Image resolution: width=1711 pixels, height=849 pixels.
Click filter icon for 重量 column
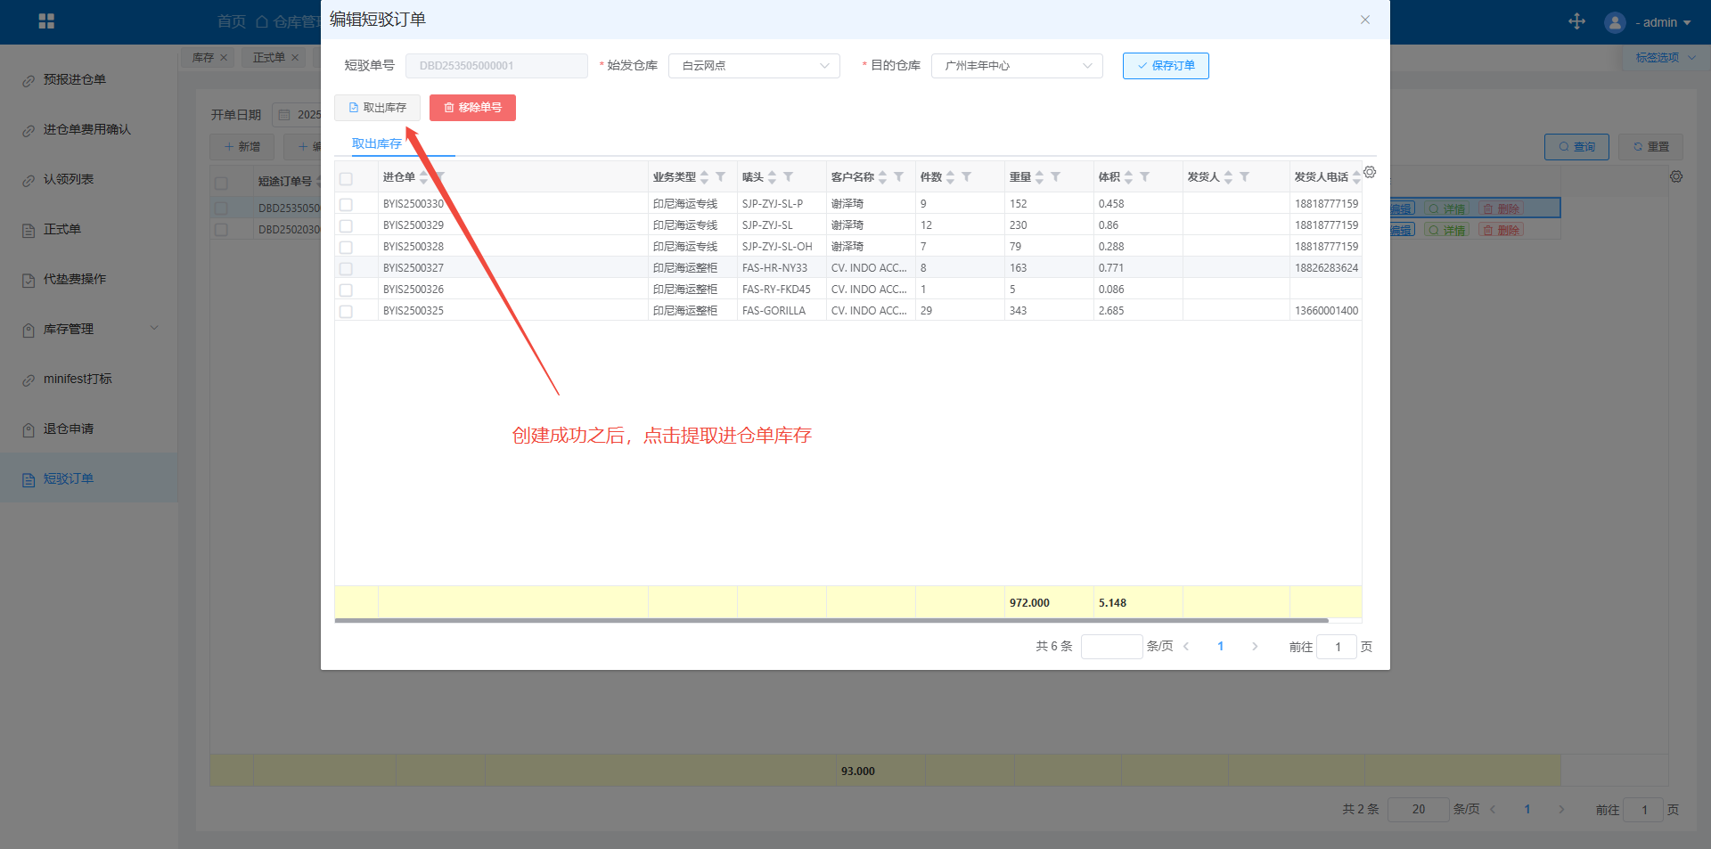point(1056,177)
